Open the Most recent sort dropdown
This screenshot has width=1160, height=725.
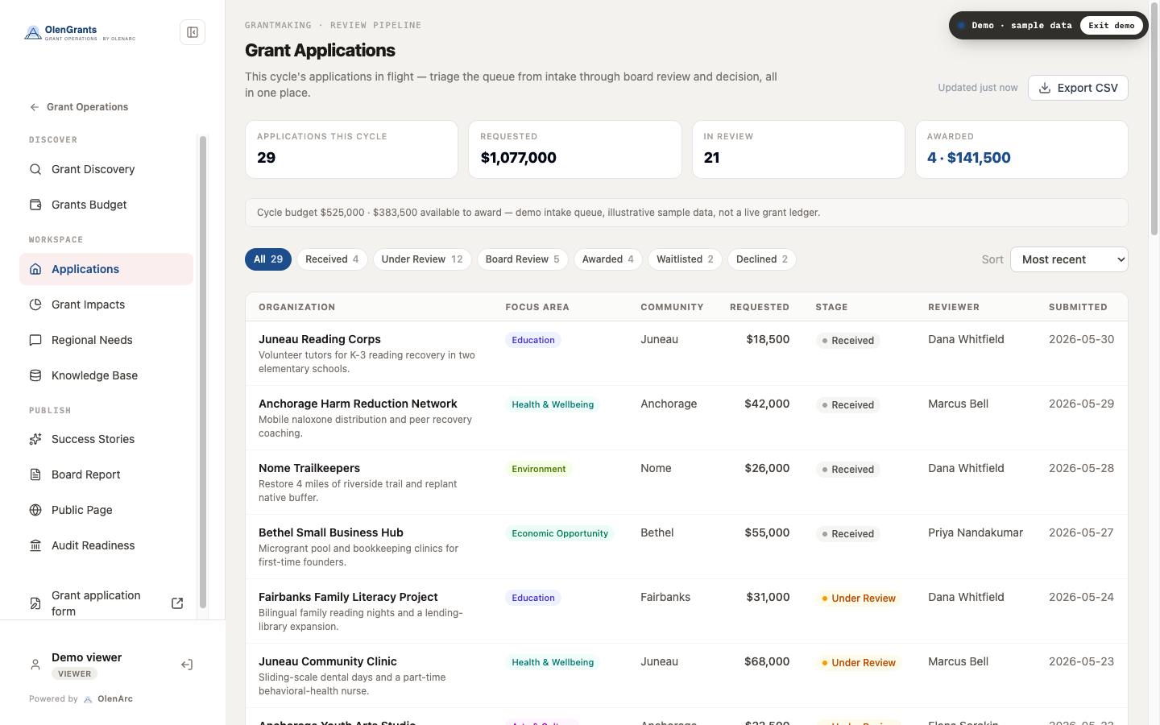(1069, 259)
